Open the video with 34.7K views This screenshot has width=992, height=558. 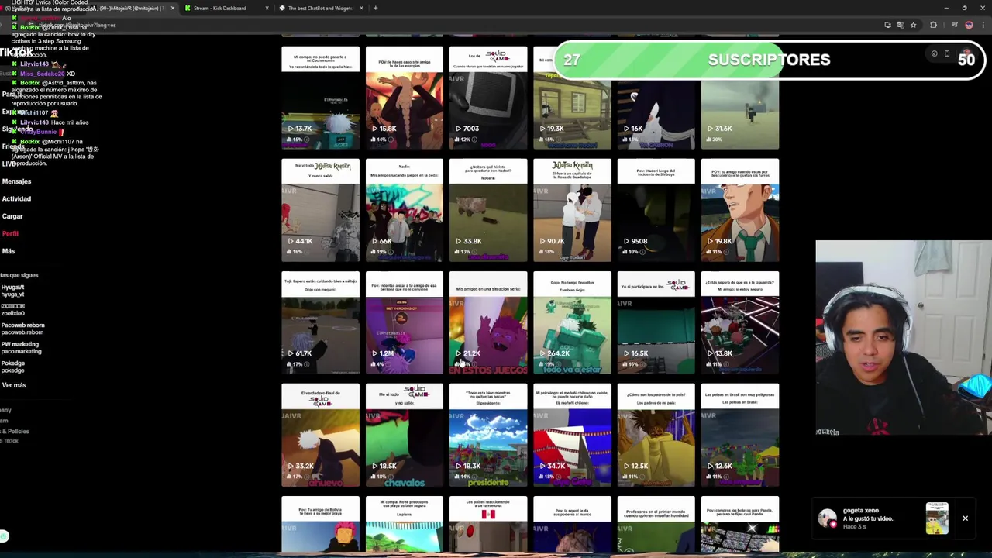pyautogui.click(x=572, y=435)
